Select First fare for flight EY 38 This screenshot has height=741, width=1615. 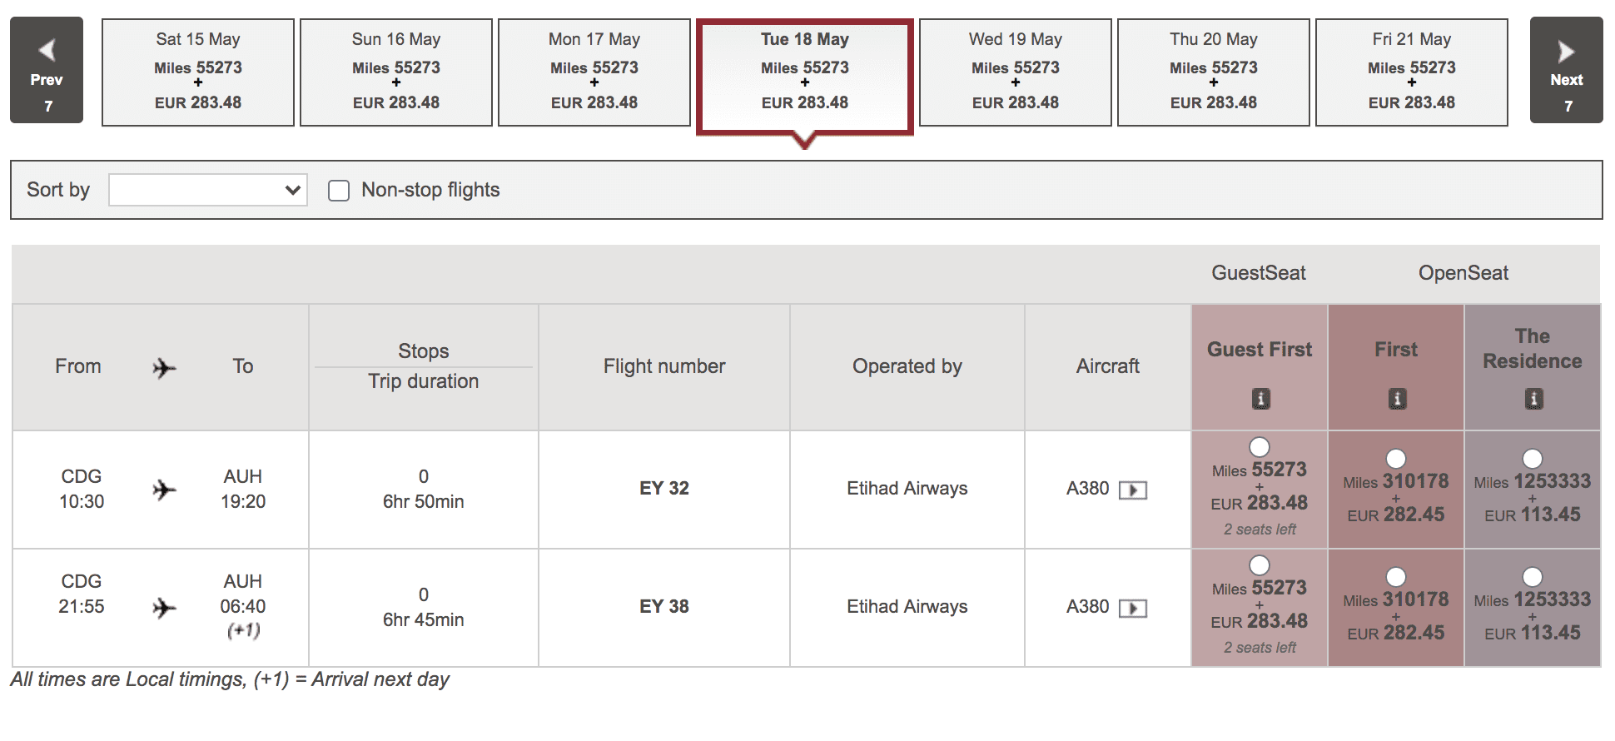[1395, 576]
